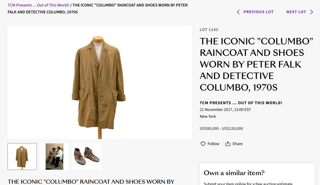
Task: Open the TCM Presents breadcrumb link
Action: [38, 5]
